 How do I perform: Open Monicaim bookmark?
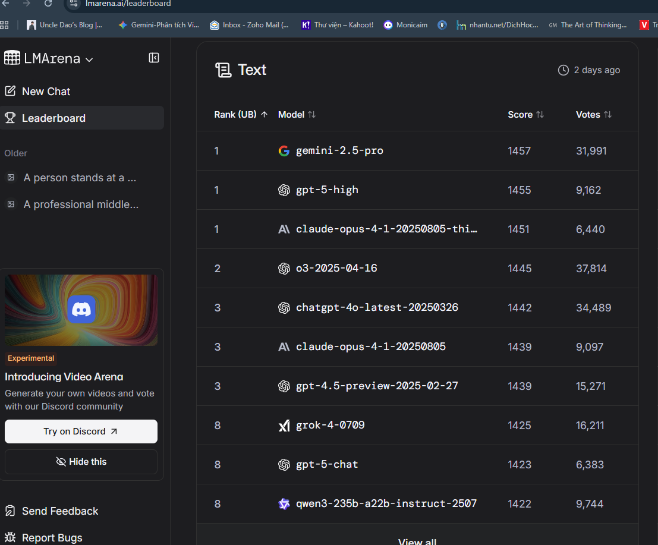coord(405,25)
